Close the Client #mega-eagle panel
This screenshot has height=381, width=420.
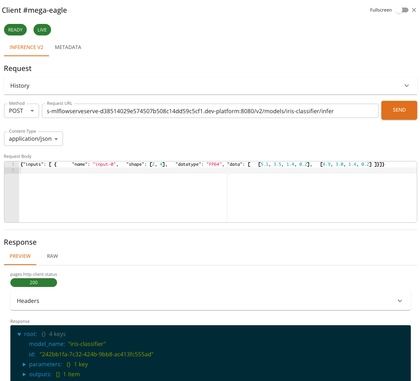(x=414, y=10)
